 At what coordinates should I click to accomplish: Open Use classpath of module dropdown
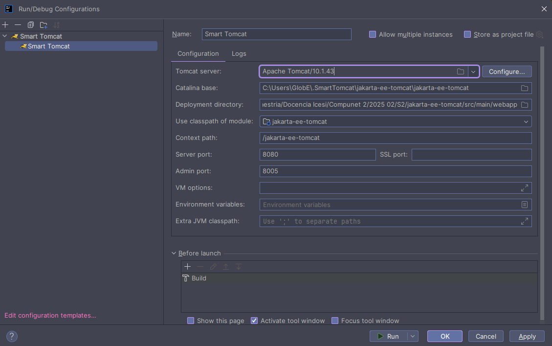click(x=526, y=121)
